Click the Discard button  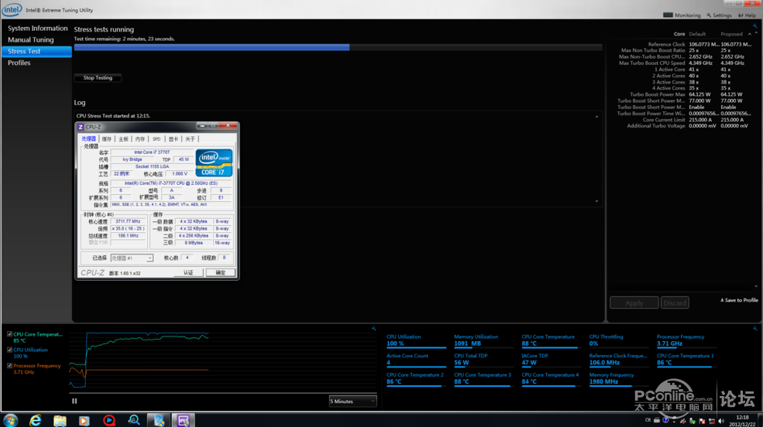tap(675, 302)
